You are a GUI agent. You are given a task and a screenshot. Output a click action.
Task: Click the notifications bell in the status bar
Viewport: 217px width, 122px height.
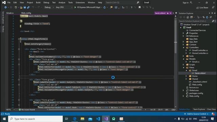coord(213,114)
